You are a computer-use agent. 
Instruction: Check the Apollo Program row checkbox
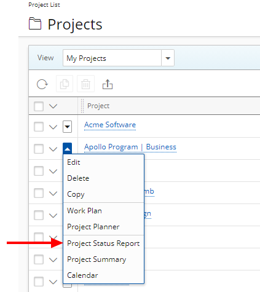point(39,149)
